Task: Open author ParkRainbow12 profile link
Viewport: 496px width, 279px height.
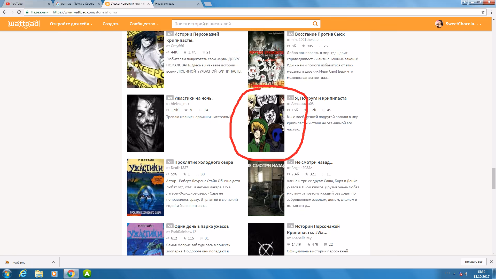Action: pos(183,232)
